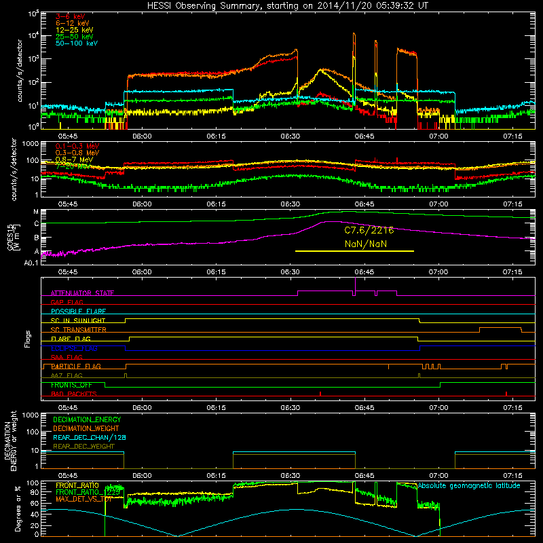
Task: Click the vertical Flags axis label
Action: click(x=28, y=339)
